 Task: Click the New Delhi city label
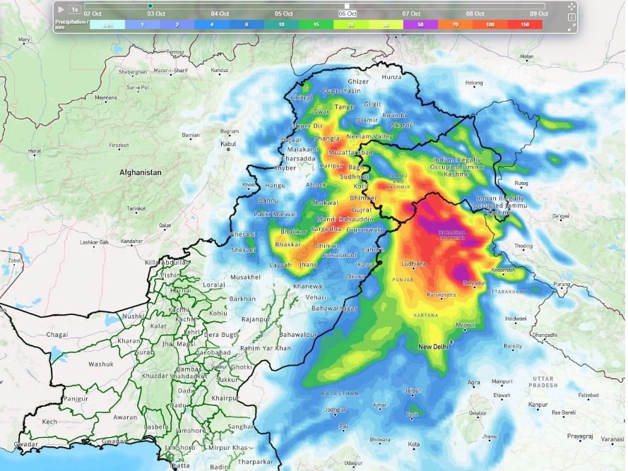[434, 347]
